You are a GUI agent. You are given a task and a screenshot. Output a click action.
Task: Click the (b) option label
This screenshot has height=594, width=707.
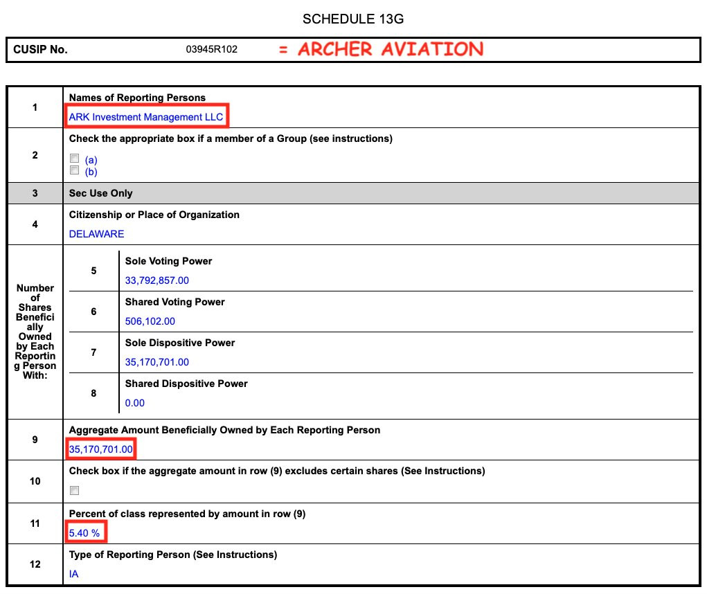coord(91,172)
